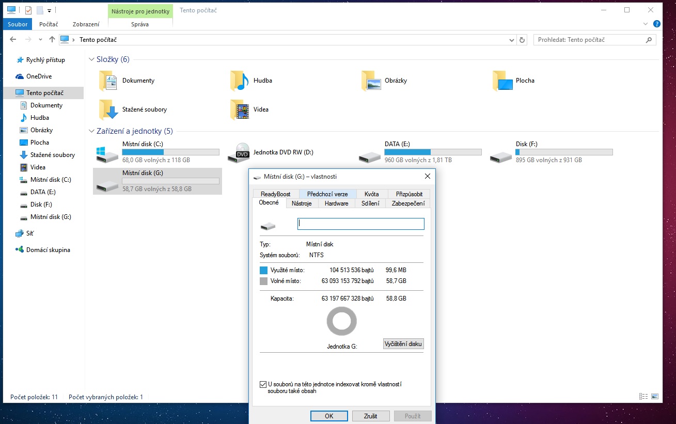
Task: Switch to details view icon in status bar
Action: point(643,397)
